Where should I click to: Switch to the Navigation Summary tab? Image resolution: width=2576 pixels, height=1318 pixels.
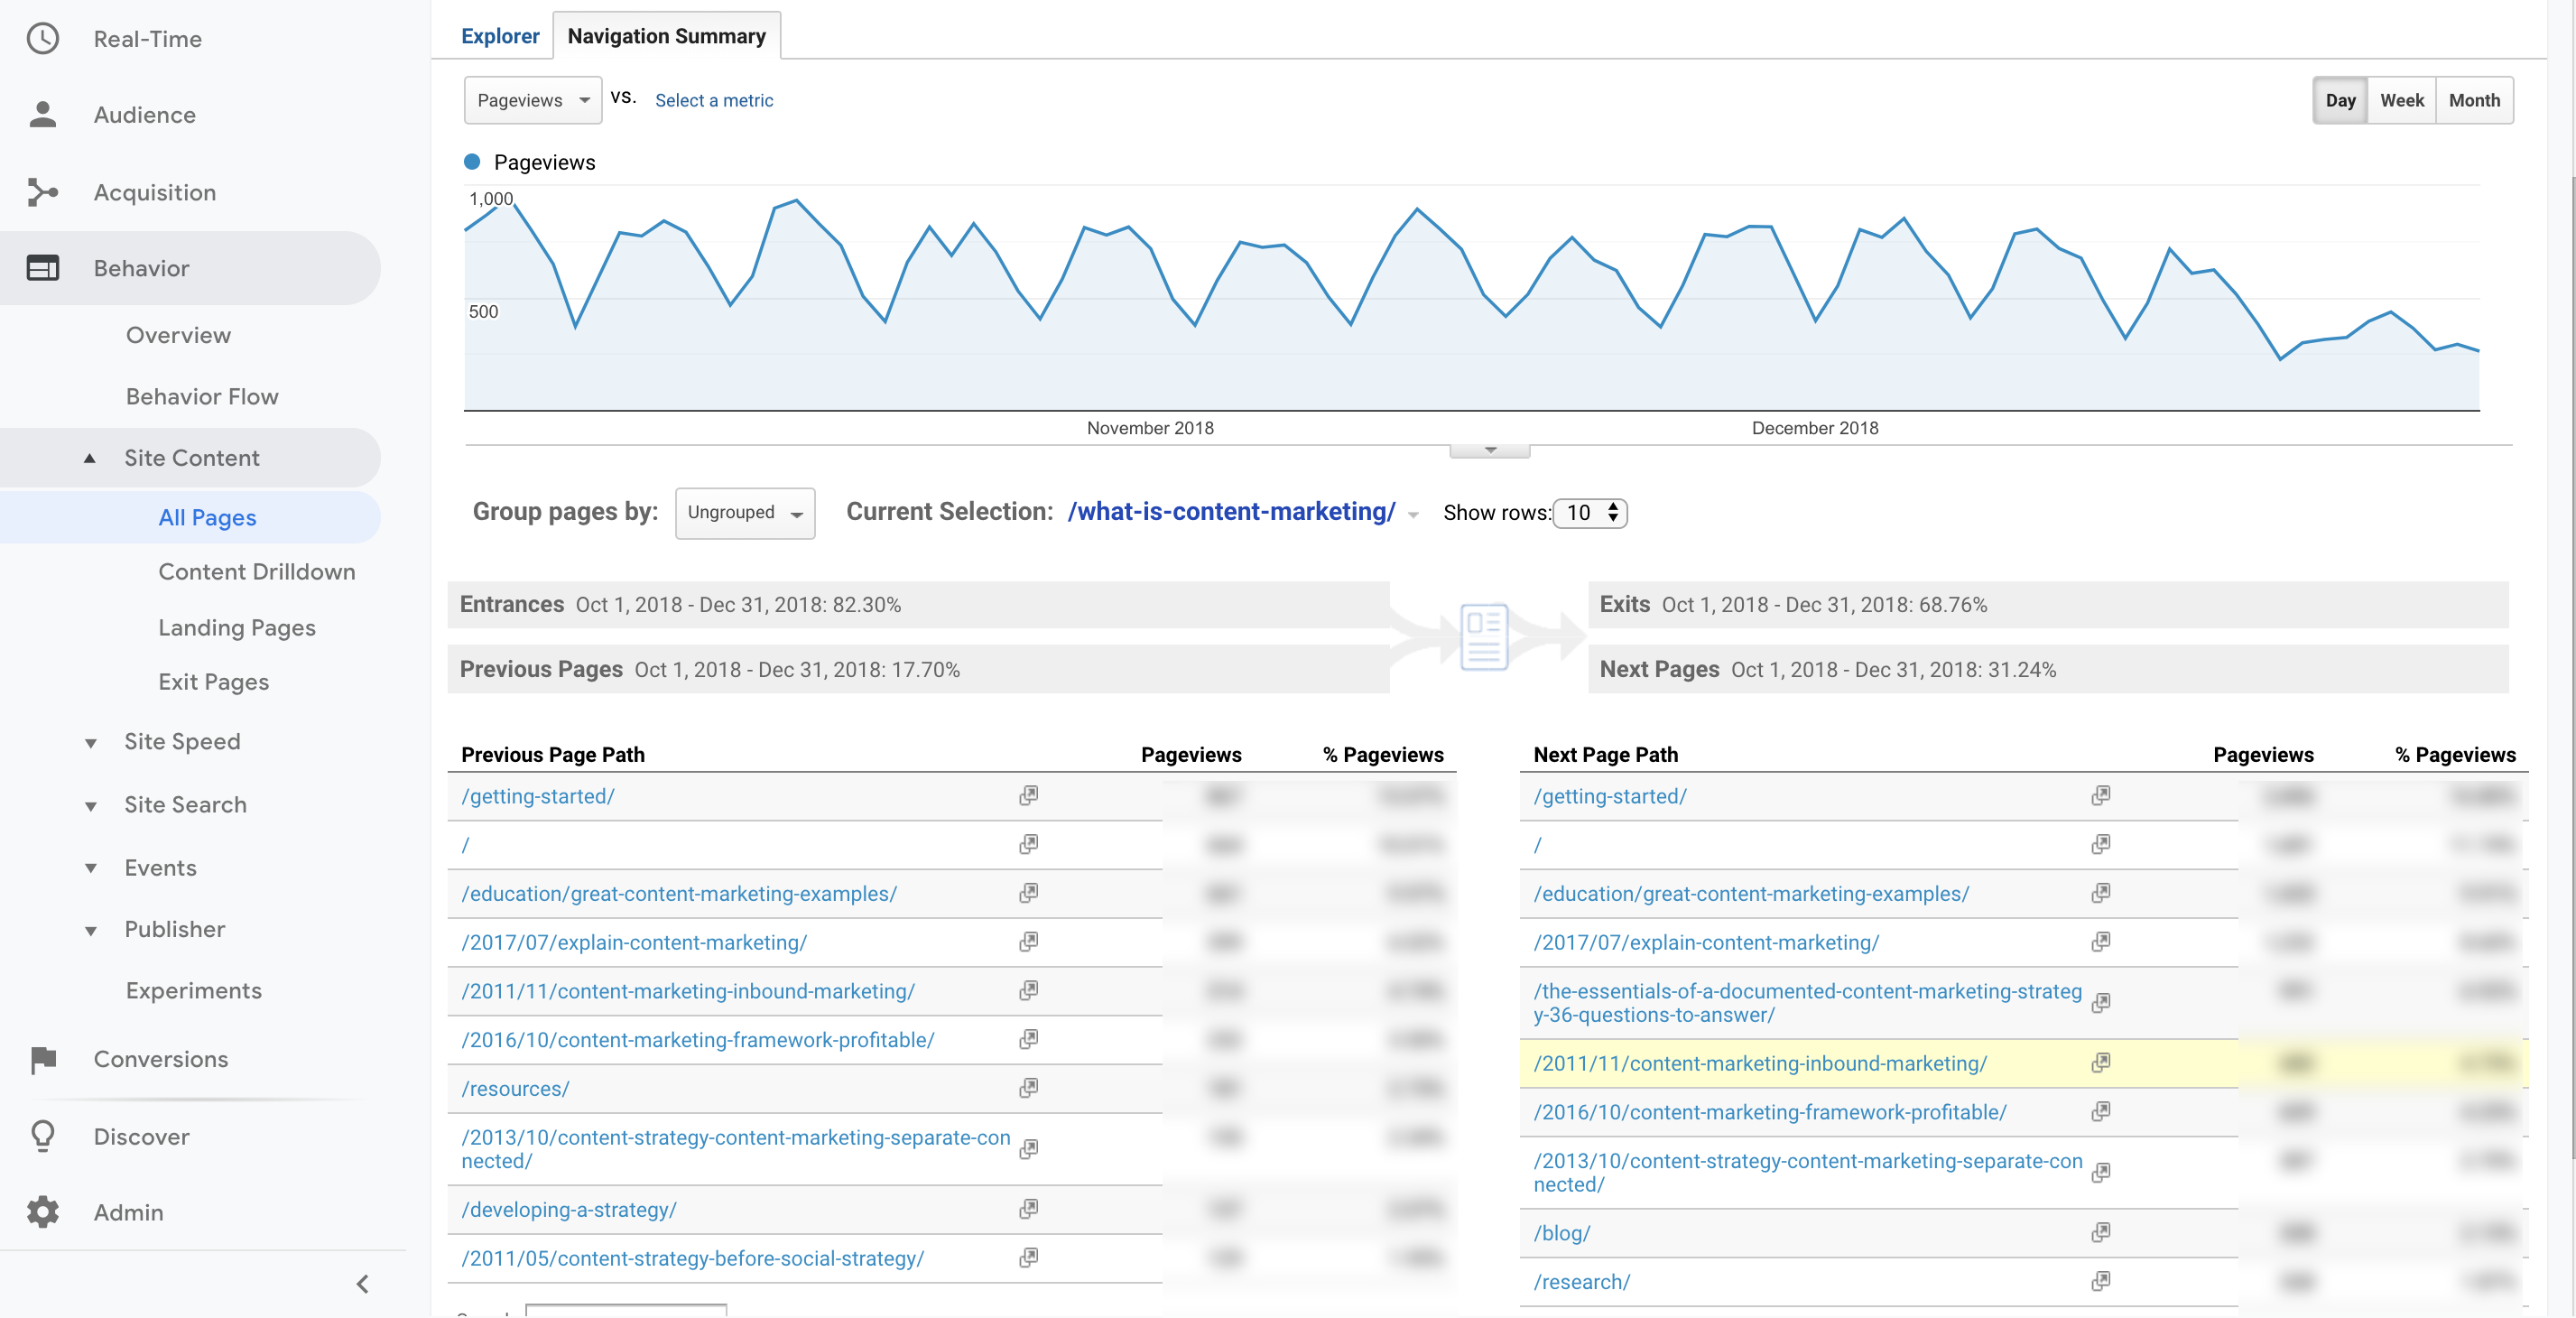point(665,33)
